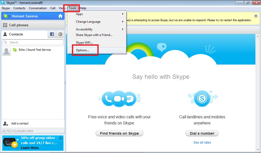
Task: Click the Tools menu
Action: [73, 8]
